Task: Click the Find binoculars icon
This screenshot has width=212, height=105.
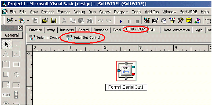Action: tap(89, 21)
